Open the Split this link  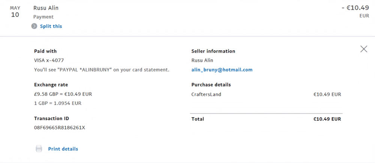[51, 26]
